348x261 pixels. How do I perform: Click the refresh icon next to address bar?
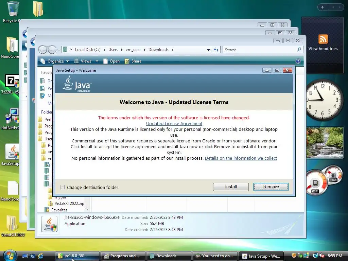coord(216,50)
